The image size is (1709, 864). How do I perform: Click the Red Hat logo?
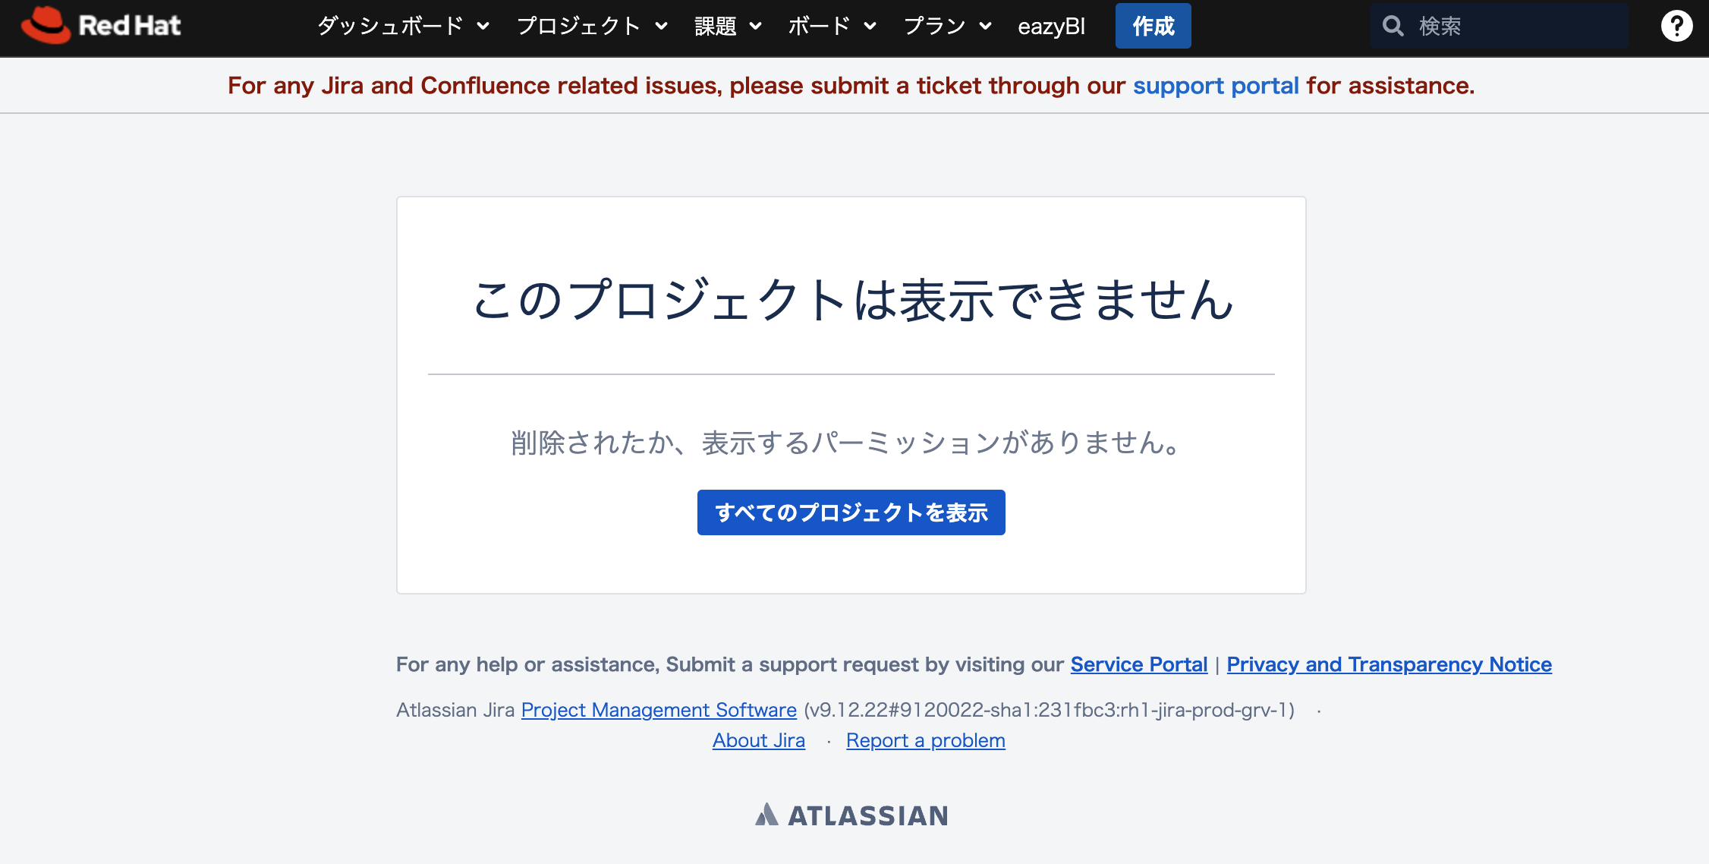coord(101,26)
